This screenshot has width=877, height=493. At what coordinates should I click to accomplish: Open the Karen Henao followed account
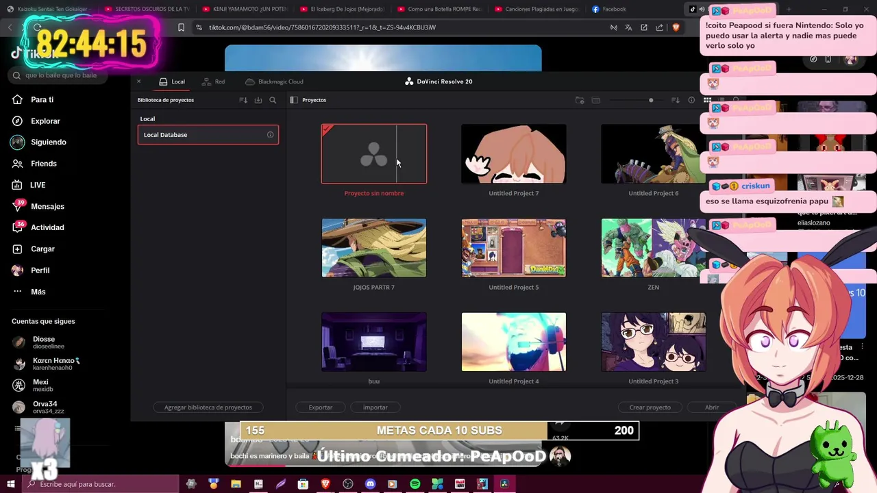[x=46, y=364]
